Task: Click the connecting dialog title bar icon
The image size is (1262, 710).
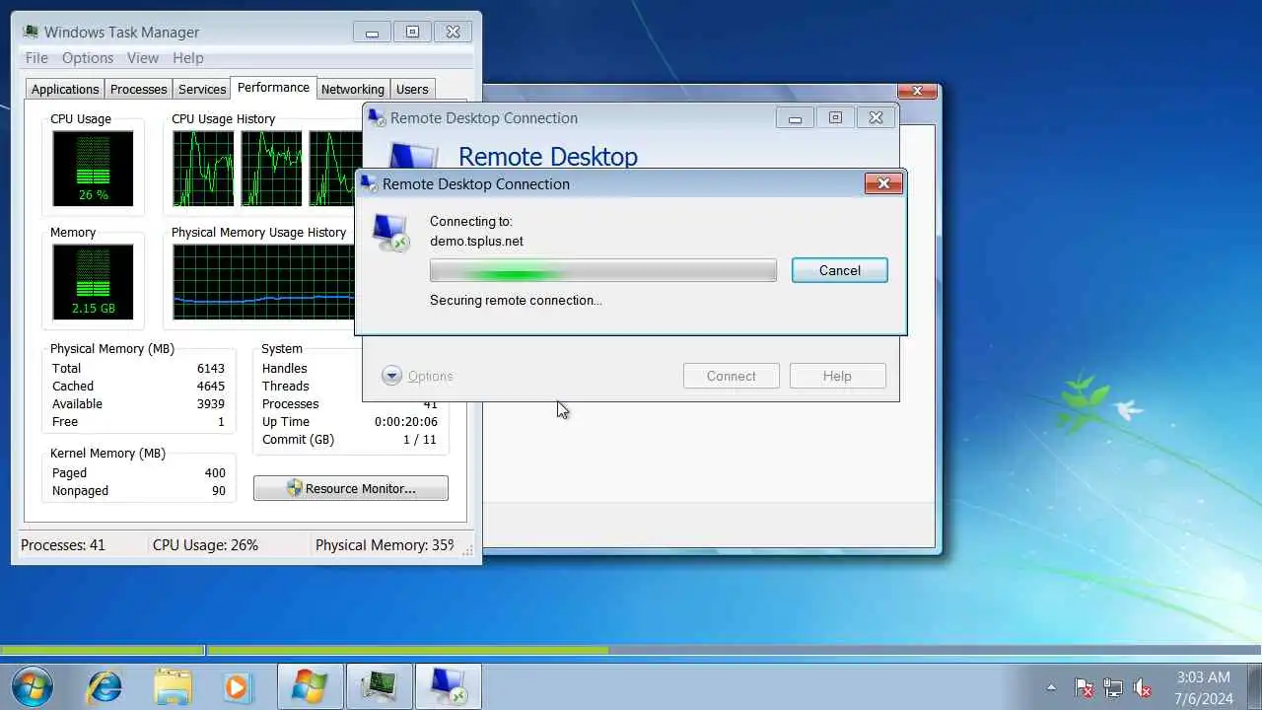Action: [369, 183]
